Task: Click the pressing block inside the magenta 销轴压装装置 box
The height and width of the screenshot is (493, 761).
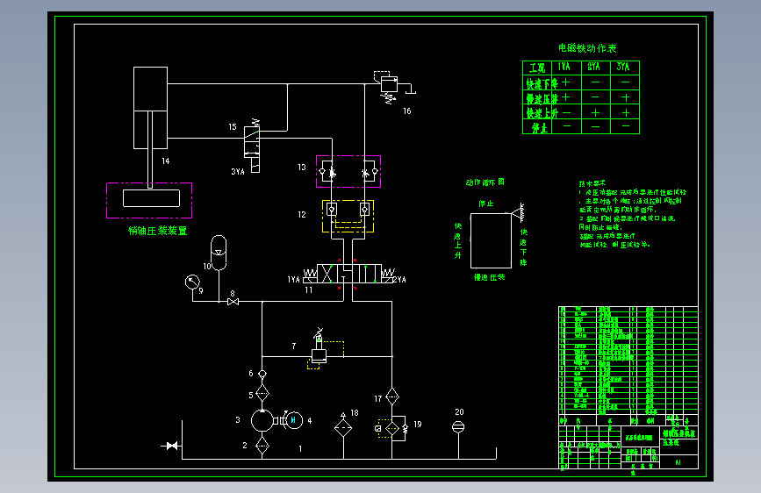Action: coord(152,198)
